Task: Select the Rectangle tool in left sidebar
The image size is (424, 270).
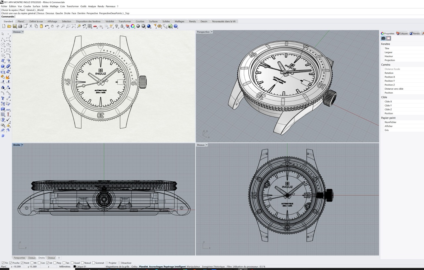Action: tap(8, 50)
